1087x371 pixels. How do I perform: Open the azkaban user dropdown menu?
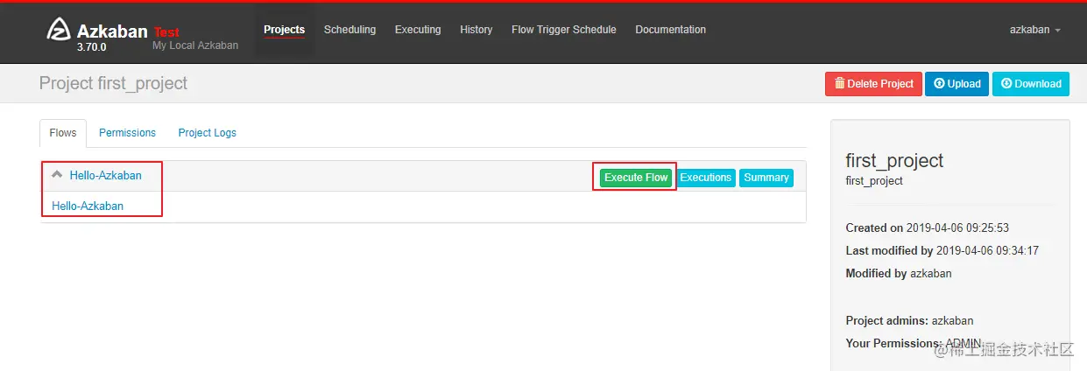(1034, 30)
